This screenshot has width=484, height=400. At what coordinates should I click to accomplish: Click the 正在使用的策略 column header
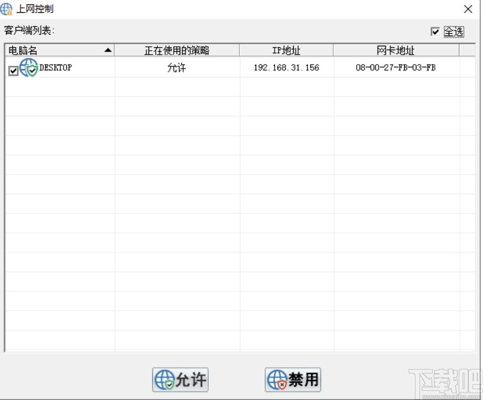coord(177,51)
